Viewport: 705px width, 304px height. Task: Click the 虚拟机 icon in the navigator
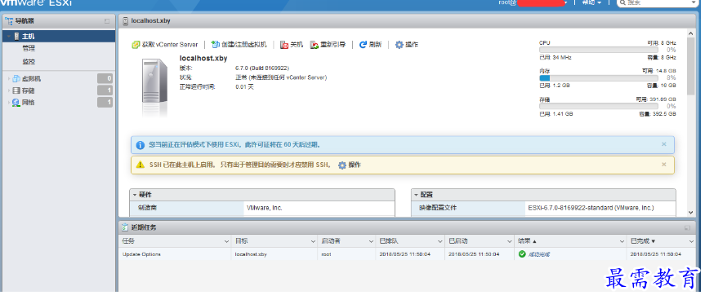(16, 78)
